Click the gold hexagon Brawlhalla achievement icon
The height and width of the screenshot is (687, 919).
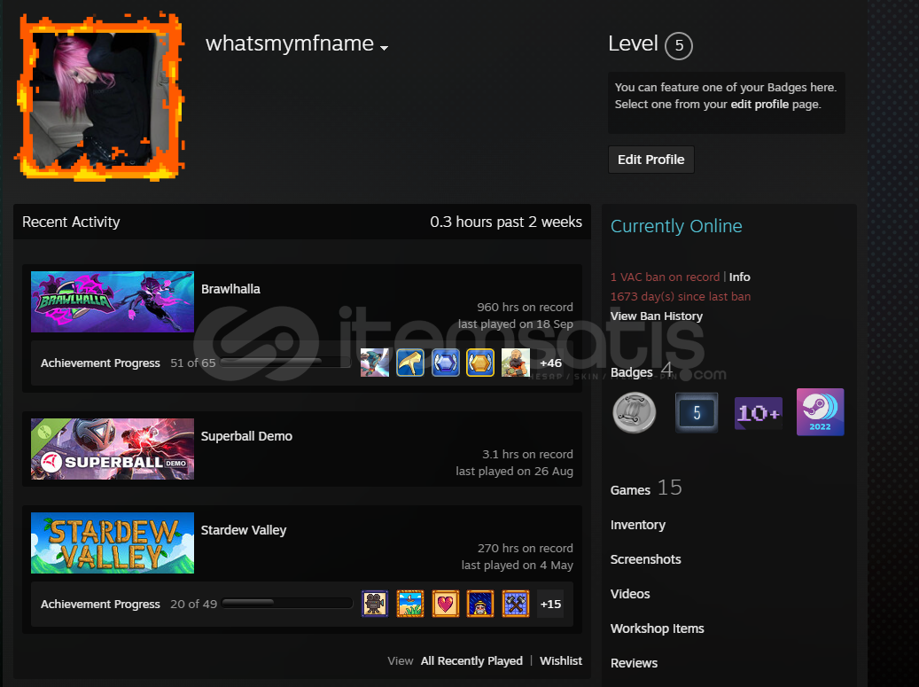480,363
